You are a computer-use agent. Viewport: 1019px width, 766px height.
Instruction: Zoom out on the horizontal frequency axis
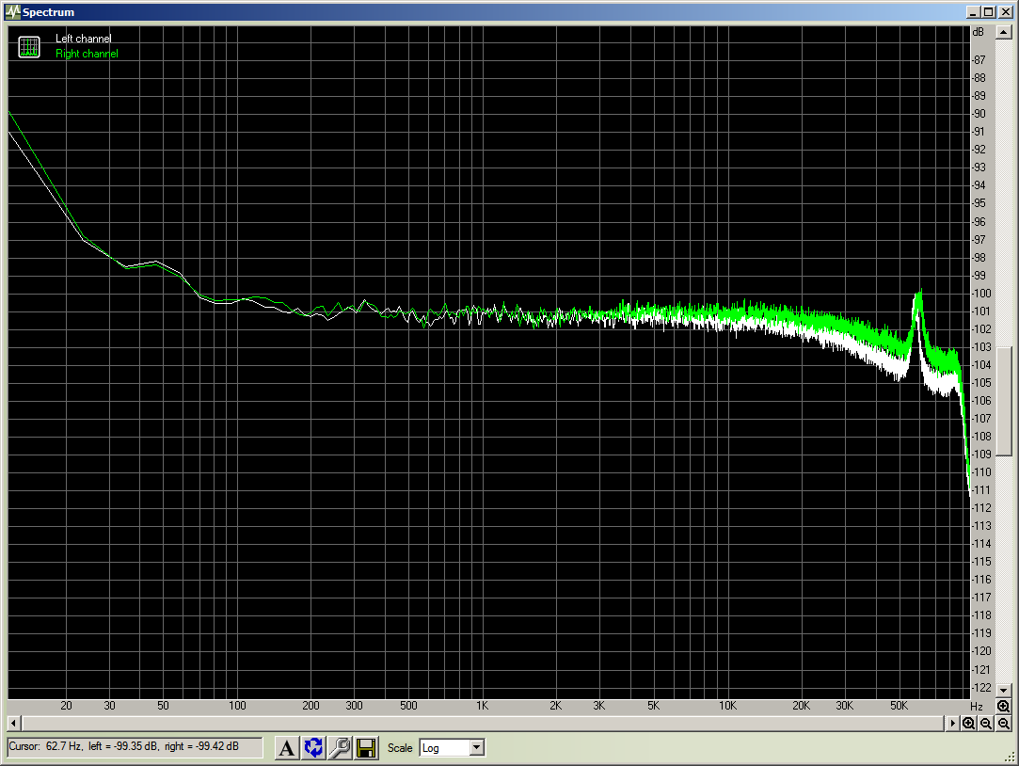pyautogui.click(x=986, y=723)
